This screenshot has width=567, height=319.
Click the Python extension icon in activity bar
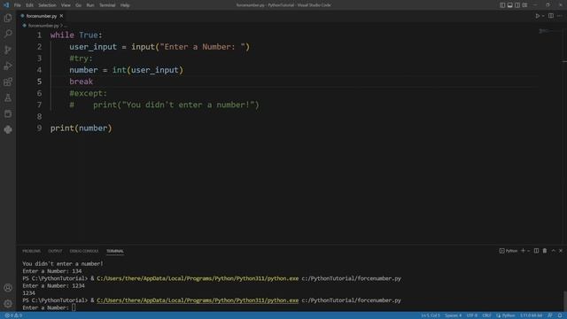(8, 129)
